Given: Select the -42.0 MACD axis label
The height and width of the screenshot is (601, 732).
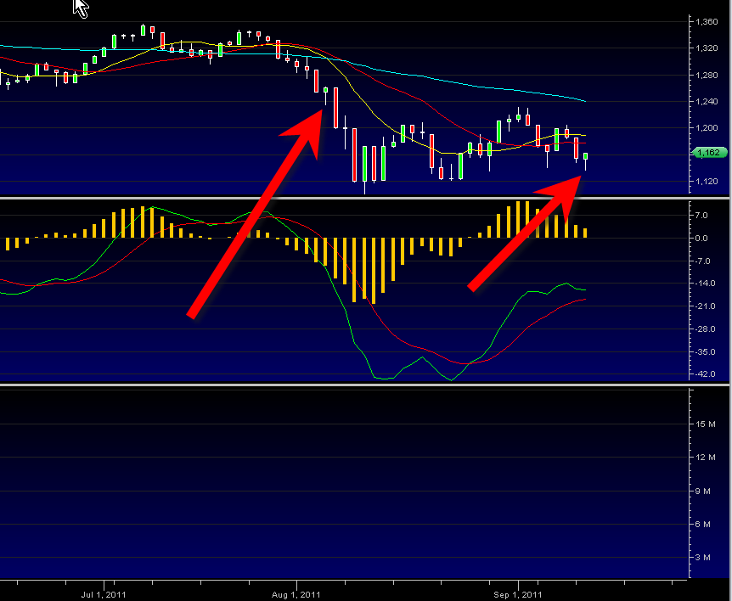Looking at the screenshot, I should pyautogui.click(x=705, y=374).
